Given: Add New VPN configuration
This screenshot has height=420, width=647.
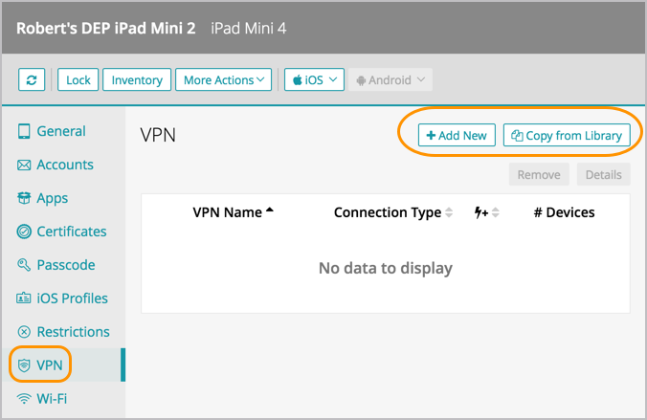Looking at the screenshot, I should coord(457,136).
